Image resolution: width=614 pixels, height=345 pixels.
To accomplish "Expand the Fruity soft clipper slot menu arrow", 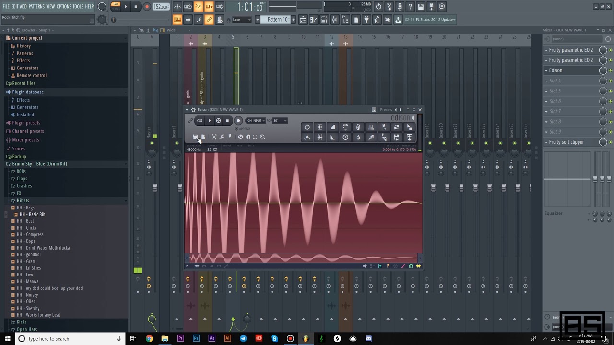I will pyautogui.click(x=546, y=142).
